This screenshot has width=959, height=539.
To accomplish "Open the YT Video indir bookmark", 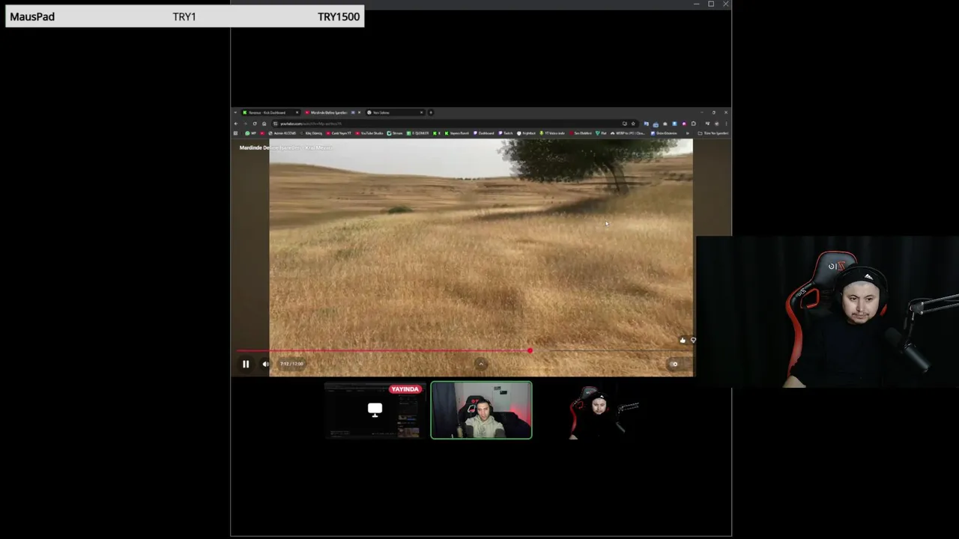I will click(552, 133).
